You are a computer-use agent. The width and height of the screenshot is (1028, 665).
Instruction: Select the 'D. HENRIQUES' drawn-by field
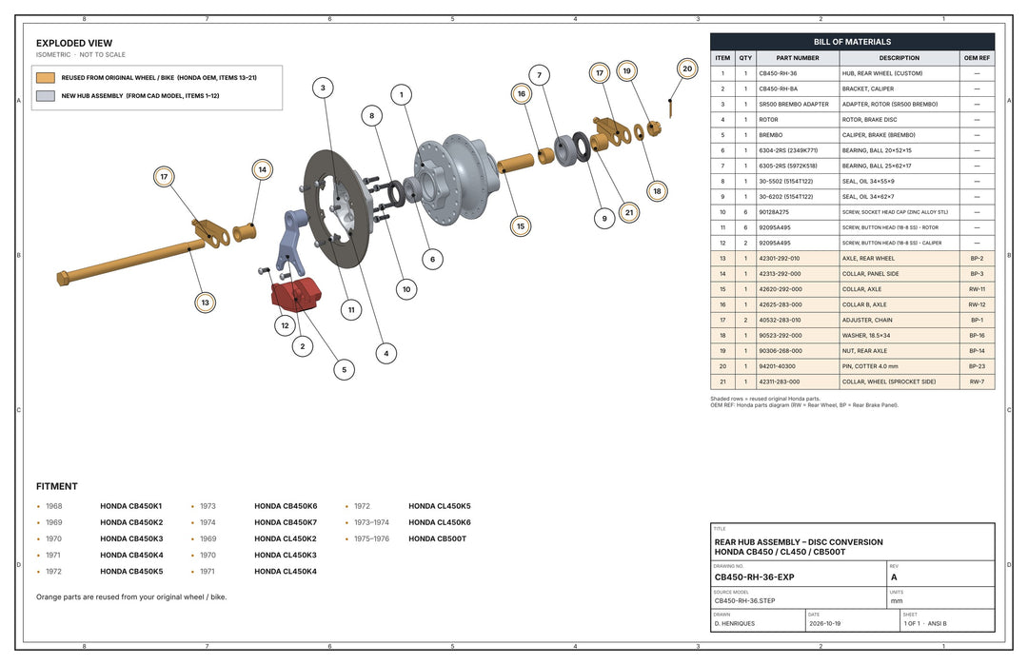[x=759, y=619]
